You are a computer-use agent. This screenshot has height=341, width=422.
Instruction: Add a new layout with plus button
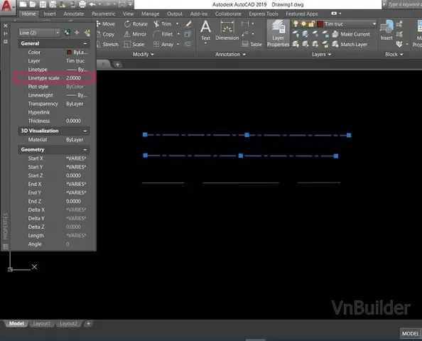pos(88,323)
